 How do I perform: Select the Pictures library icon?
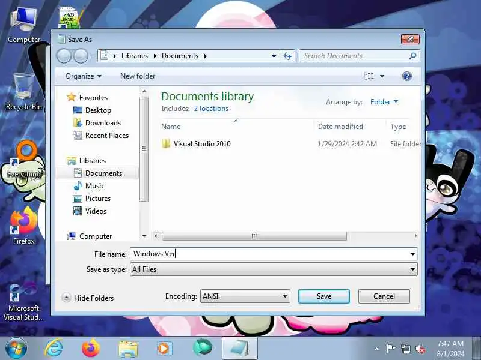78,199
